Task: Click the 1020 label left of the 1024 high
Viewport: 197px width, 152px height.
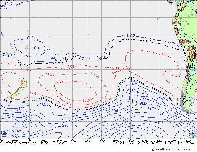Action: coord(50,74)
